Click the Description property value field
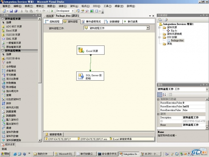This screenshot has width=209, height=157. pyautogui.click(x=194, y=117)
